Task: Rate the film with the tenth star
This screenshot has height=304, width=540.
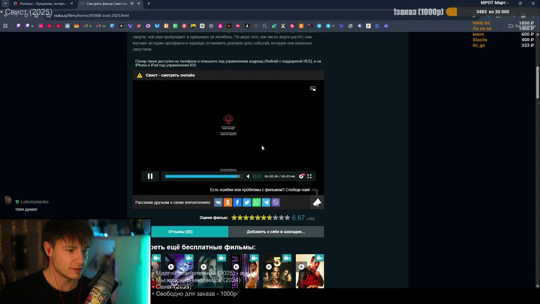Action: 287,218
